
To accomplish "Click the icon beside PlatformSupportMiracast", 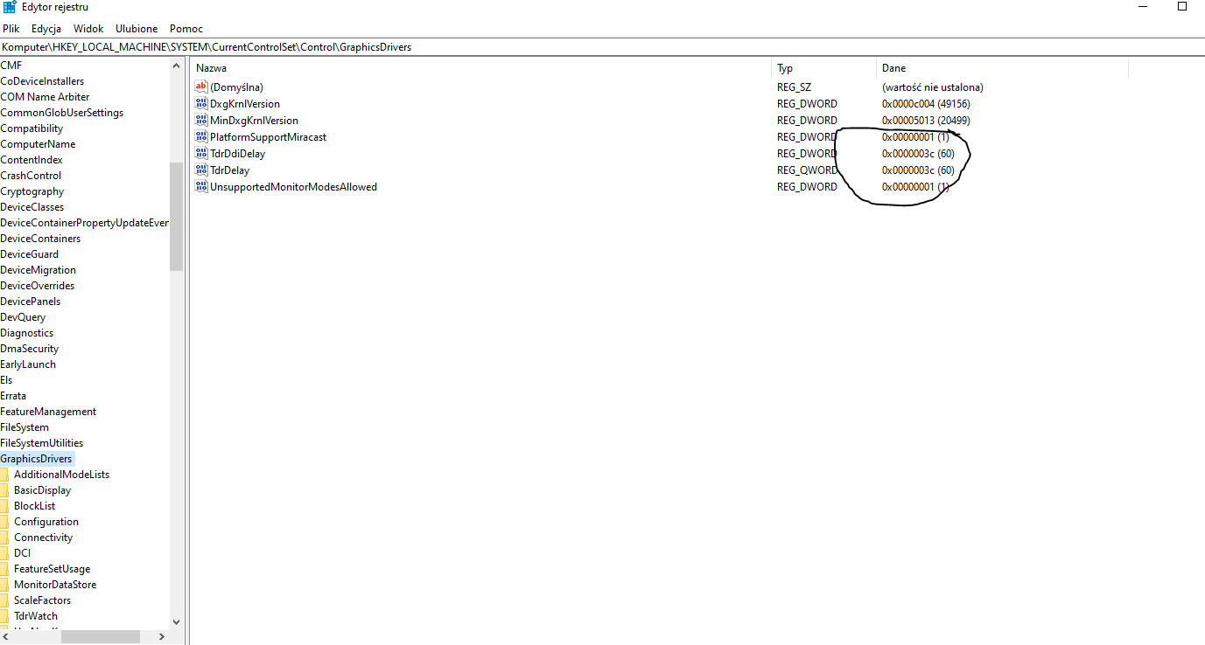I will tap(201, 136).
